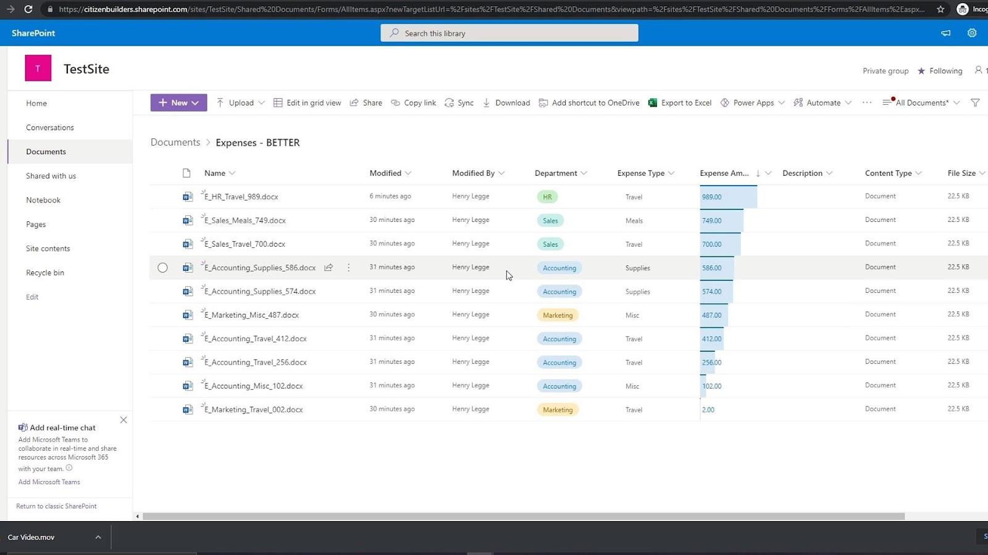Click the 749.00 expense amount data bar
The height and width of the screenshot is (555, 988).
click(x=722, y=220)
